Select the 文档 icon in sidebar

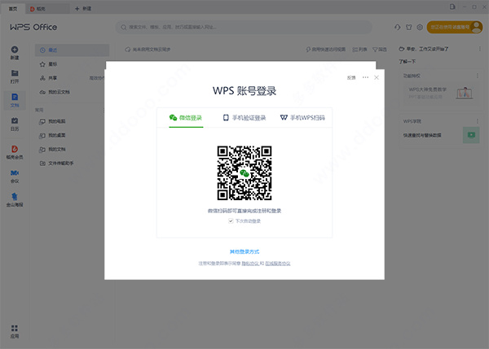pos(14,100)
